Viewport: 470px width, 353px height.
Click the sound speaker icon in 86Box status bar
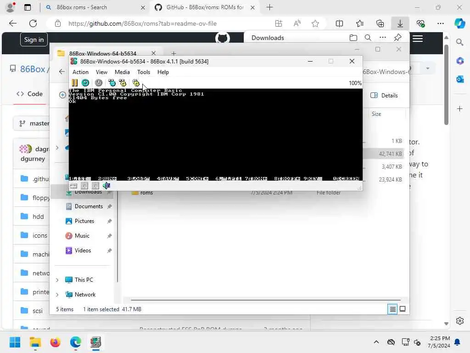[x=106, y=186]
